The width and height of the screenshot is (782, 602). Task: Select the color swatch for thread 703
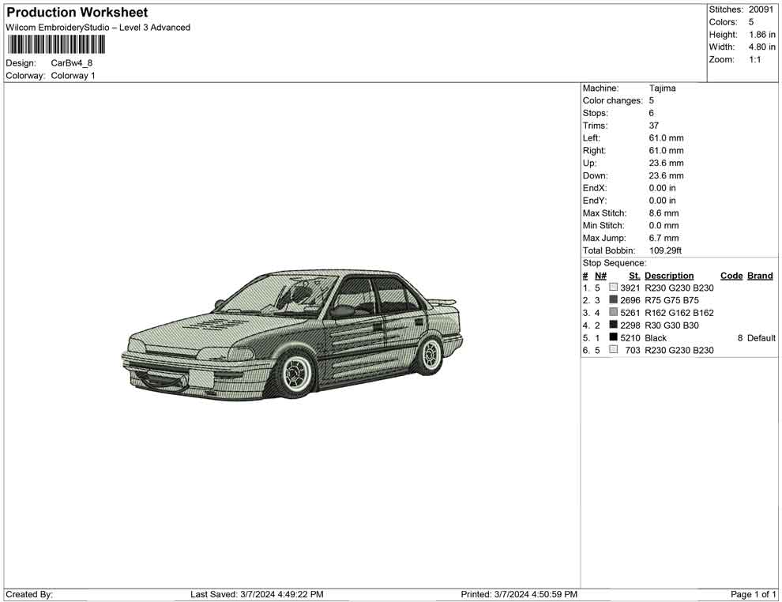(x=613, y=350)
